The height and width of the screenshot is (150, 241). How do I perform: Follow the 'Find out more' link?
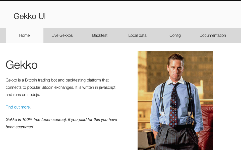coord(18,107)
